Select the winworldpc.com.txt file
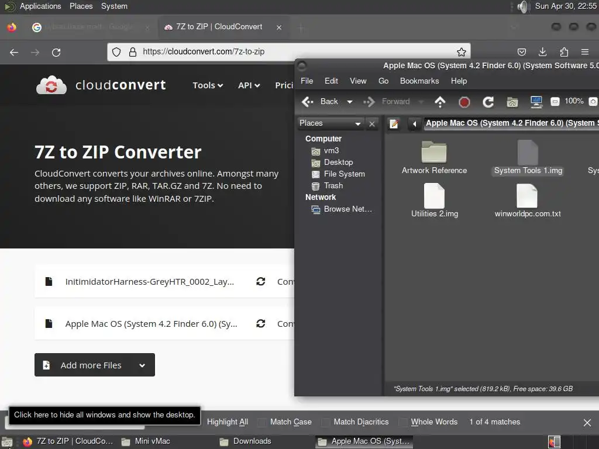The width and height of the screenshot is (599, 449). pos(528,201)
